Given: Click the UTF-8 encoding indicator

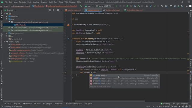Looking at the screenshot, I should (159, 106).
